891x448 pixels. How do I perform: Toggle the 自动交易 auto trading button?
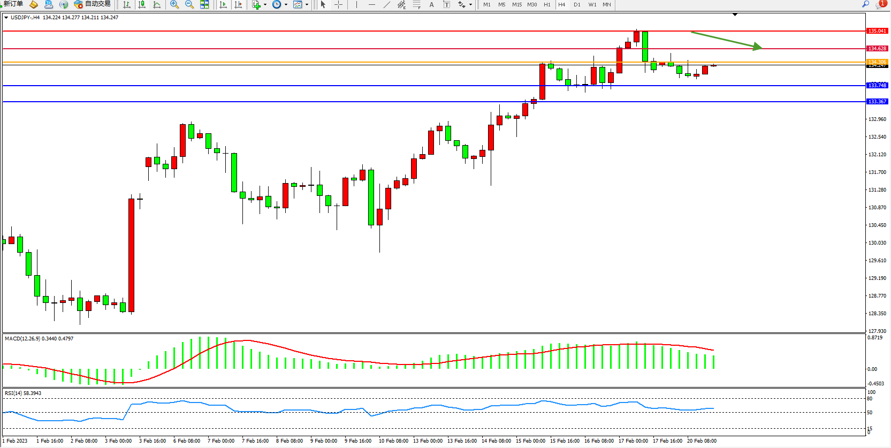(x=93, y=4)
